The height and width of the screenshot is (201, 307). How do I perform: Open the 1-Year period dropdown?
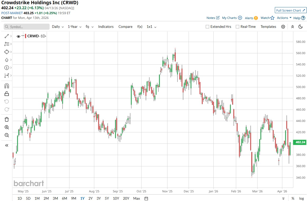tap(75, 27)
